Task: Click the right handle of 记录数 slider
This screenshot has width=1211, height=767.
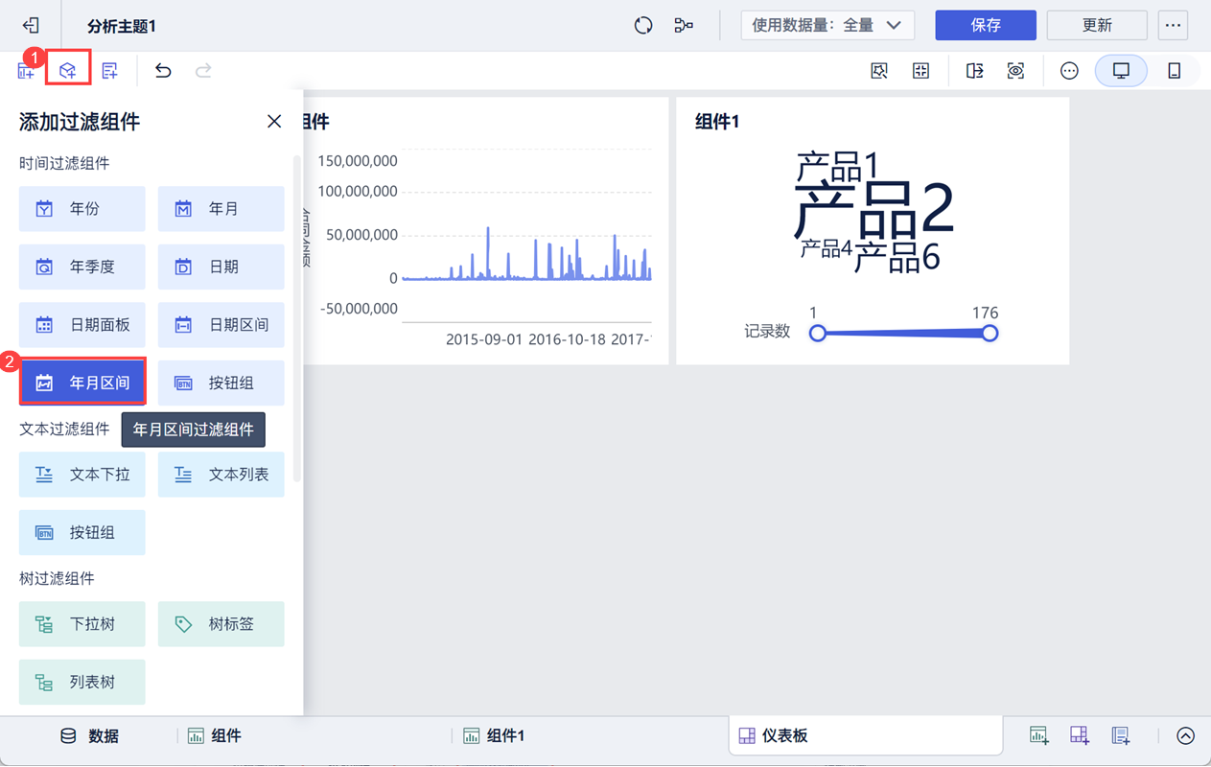Action: click(990, 333)
